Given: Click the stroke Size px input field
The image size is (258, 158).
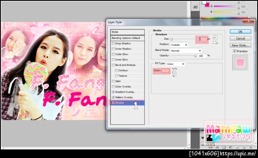Looking at the screenshot, I should 202,39.
